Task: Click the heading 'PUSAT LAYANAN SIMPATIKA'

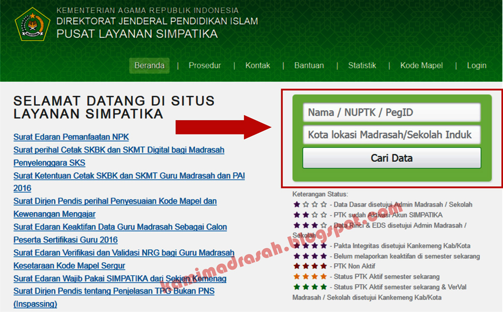Action: point(137,34)
